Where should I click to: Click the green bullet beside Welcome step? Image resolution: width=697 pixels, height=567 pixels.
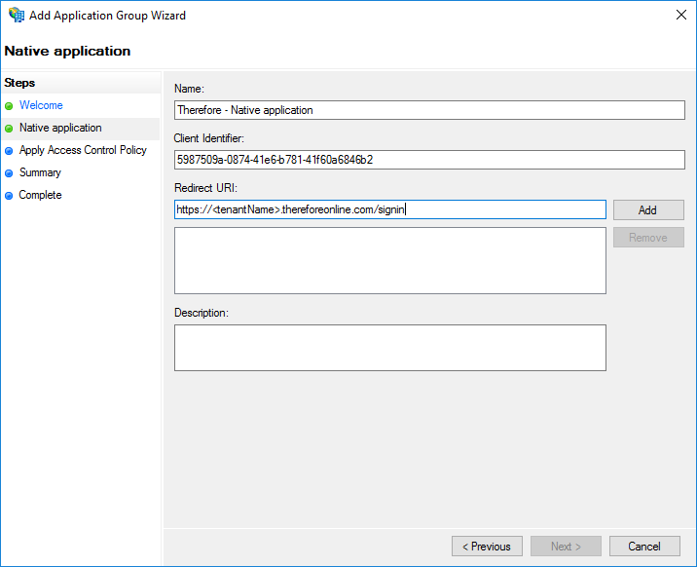point(10,106)
